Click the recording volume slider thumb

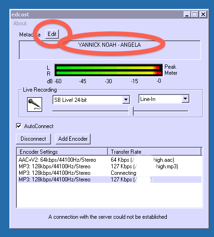point(131,111)
